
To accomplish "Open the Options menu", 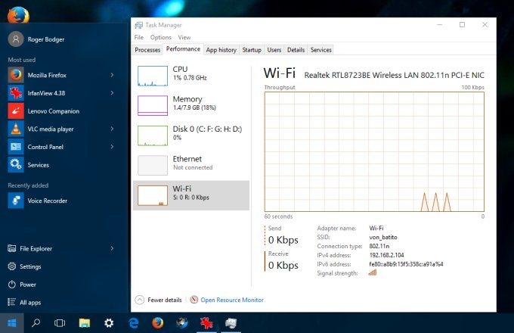I will pos(160,37).
